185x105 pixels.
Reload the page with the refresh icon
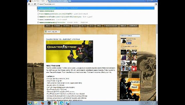(x=35, y=4)
